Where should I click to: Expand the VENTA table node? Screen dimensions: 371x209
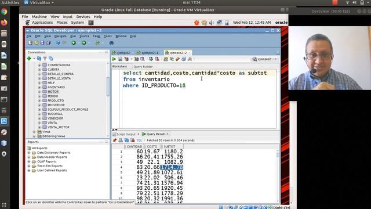point(39,122)
